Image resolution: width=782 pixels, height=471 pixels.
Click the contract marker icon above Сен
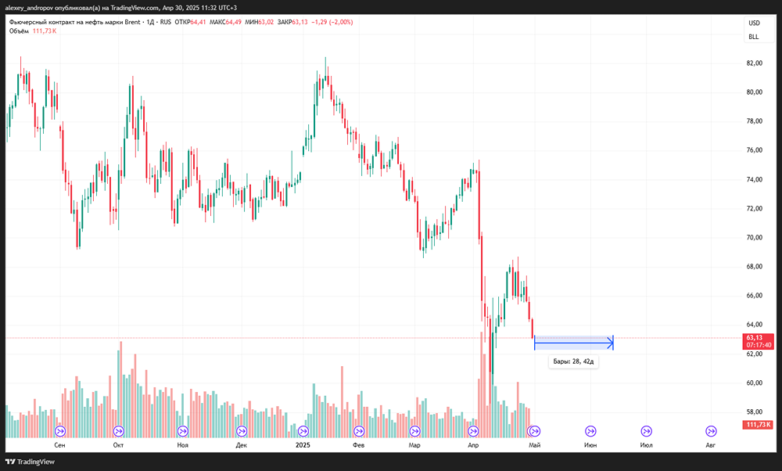coord(59,430)
